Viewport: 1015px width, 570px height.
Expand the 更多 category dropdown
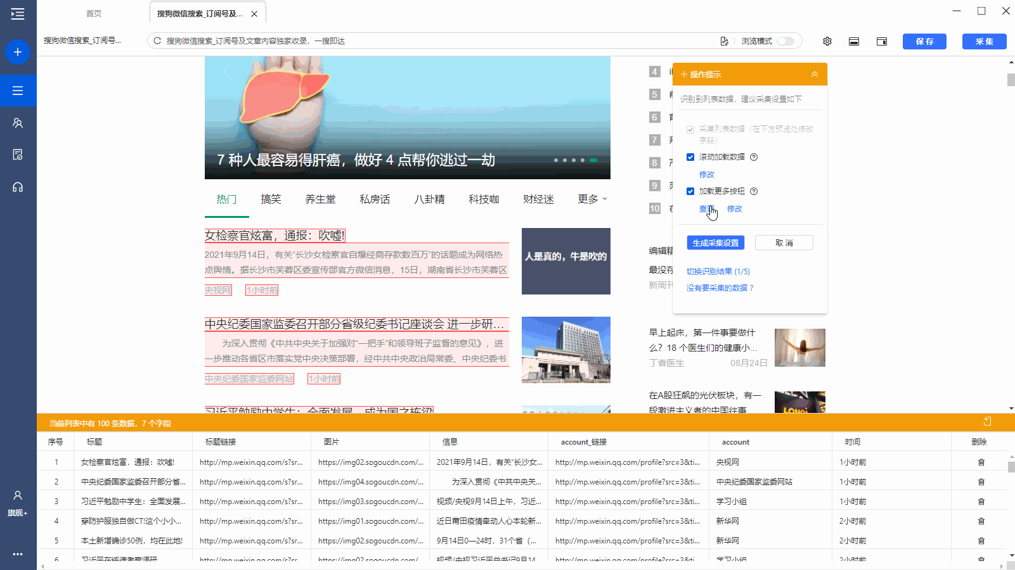(x=592, y=199)
